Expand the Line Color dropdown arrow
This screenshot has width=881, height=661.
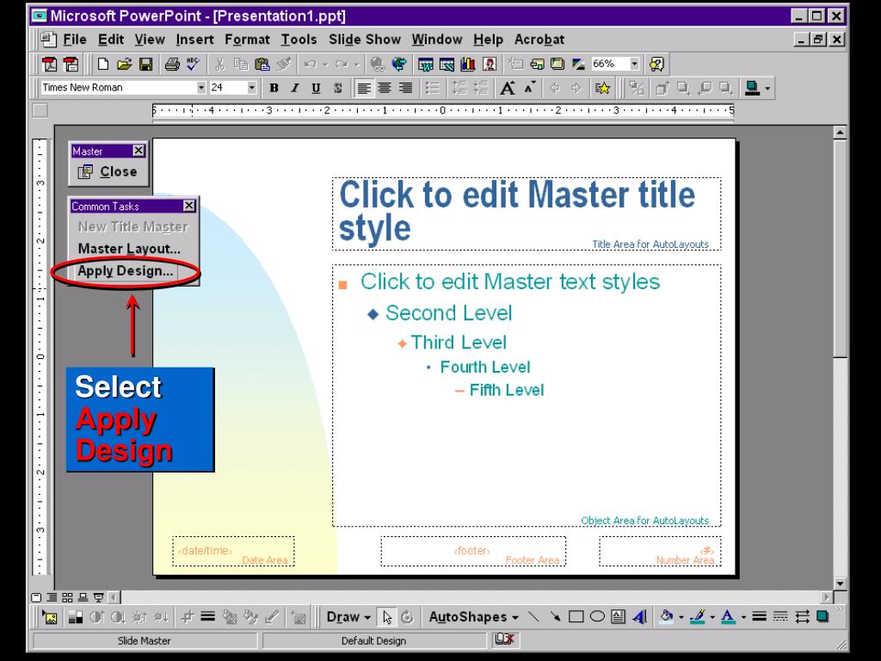(712, 618)
